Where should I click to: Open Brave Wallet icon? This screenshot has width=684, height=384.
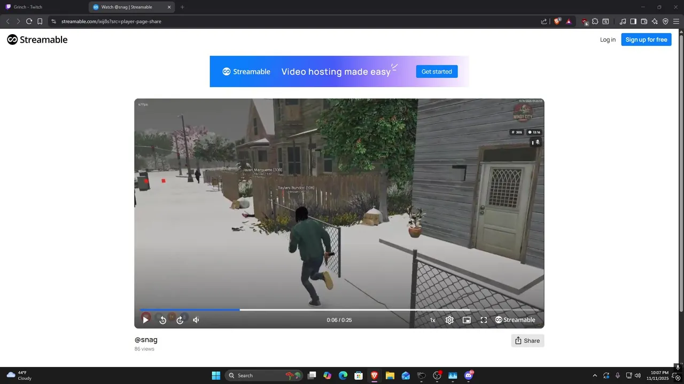pos(644,21)
